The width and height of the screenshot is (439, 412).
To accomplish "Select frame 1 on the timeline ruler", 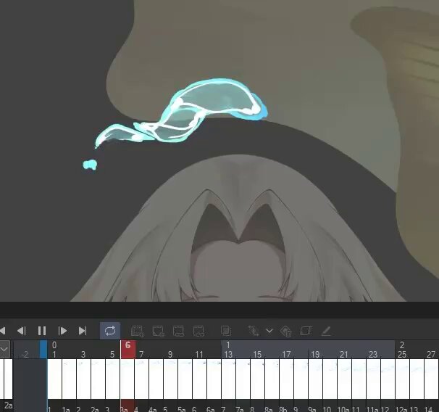I will pyautogui.click(x=54, y=355).
